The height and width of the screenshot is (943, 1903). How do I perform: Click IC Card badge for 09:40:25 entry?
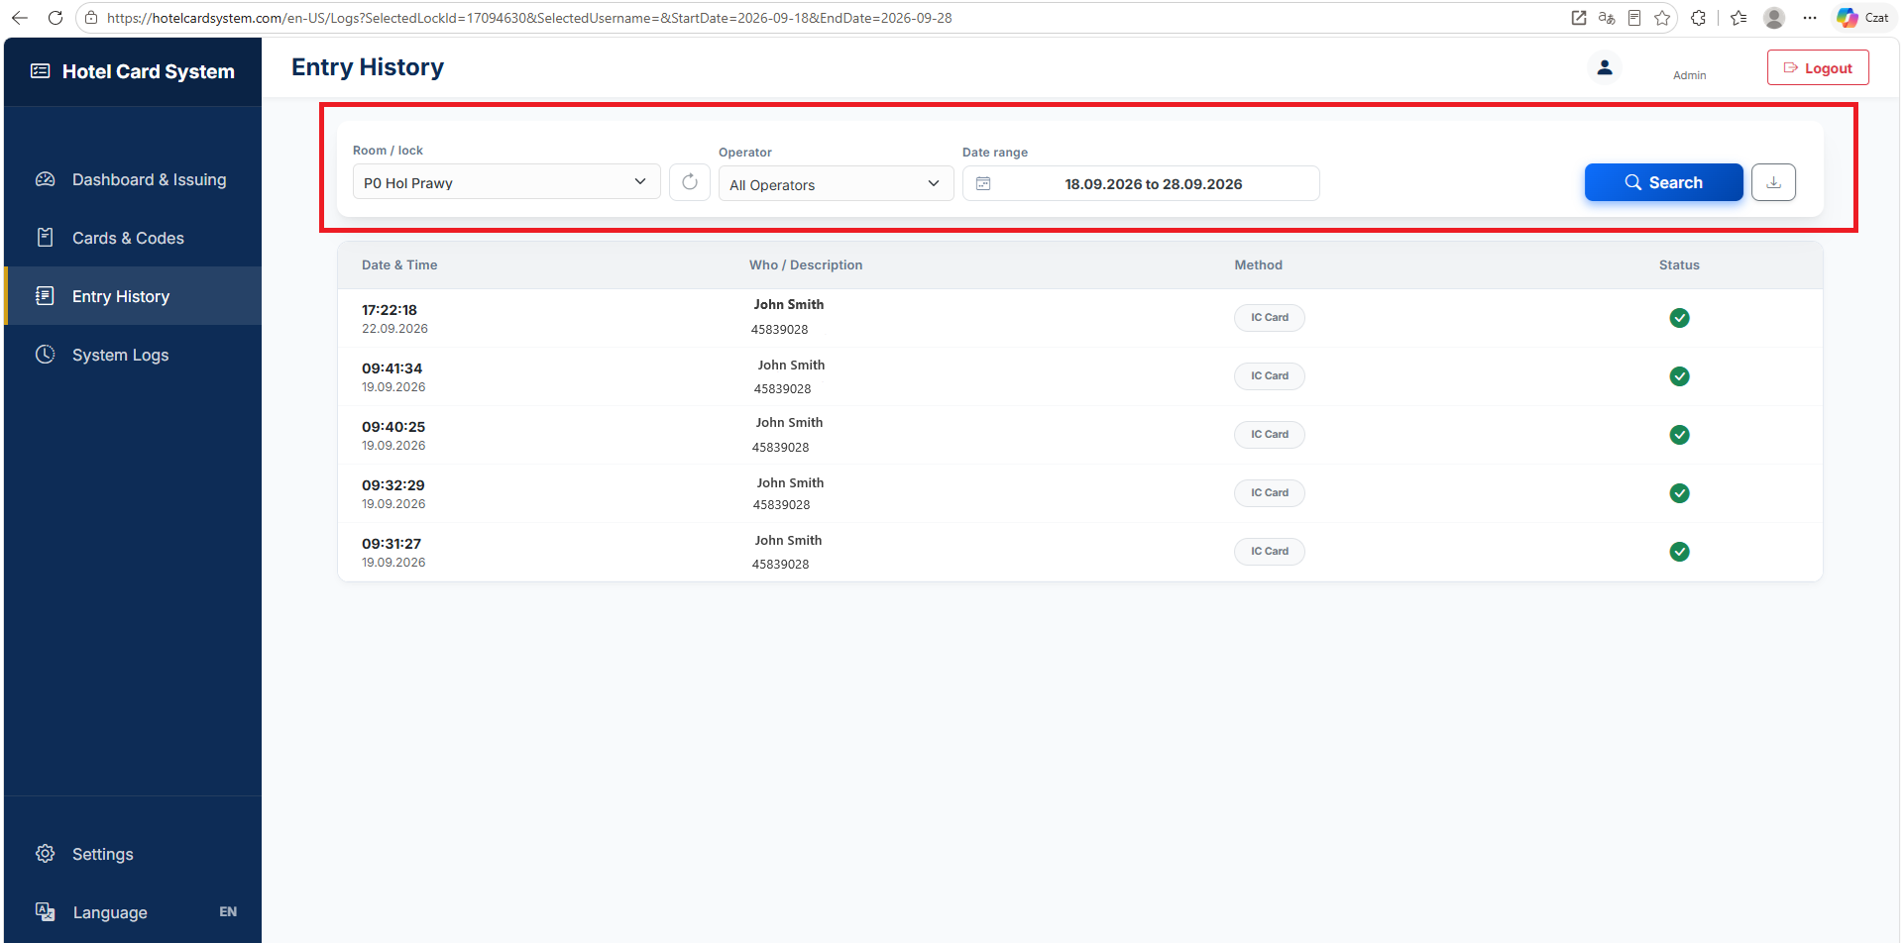pyautogui.click(x=1270, y=435)
